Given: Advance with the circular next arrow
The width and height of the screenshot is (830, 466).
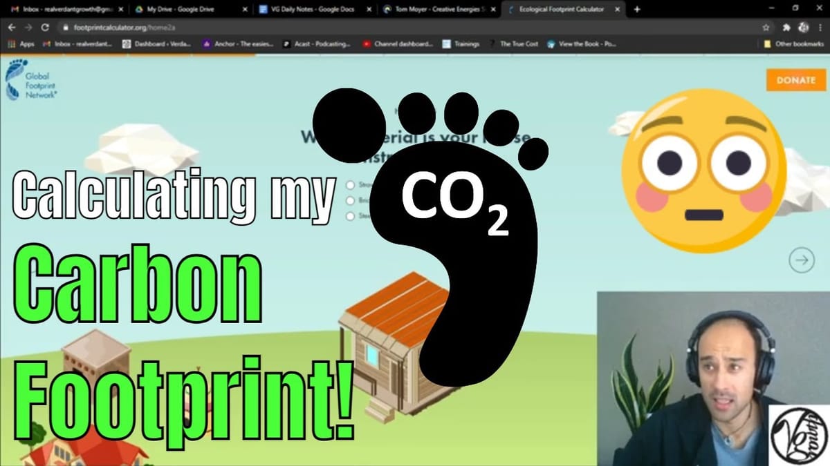Looking at the screenshot, I should point(801,261).
